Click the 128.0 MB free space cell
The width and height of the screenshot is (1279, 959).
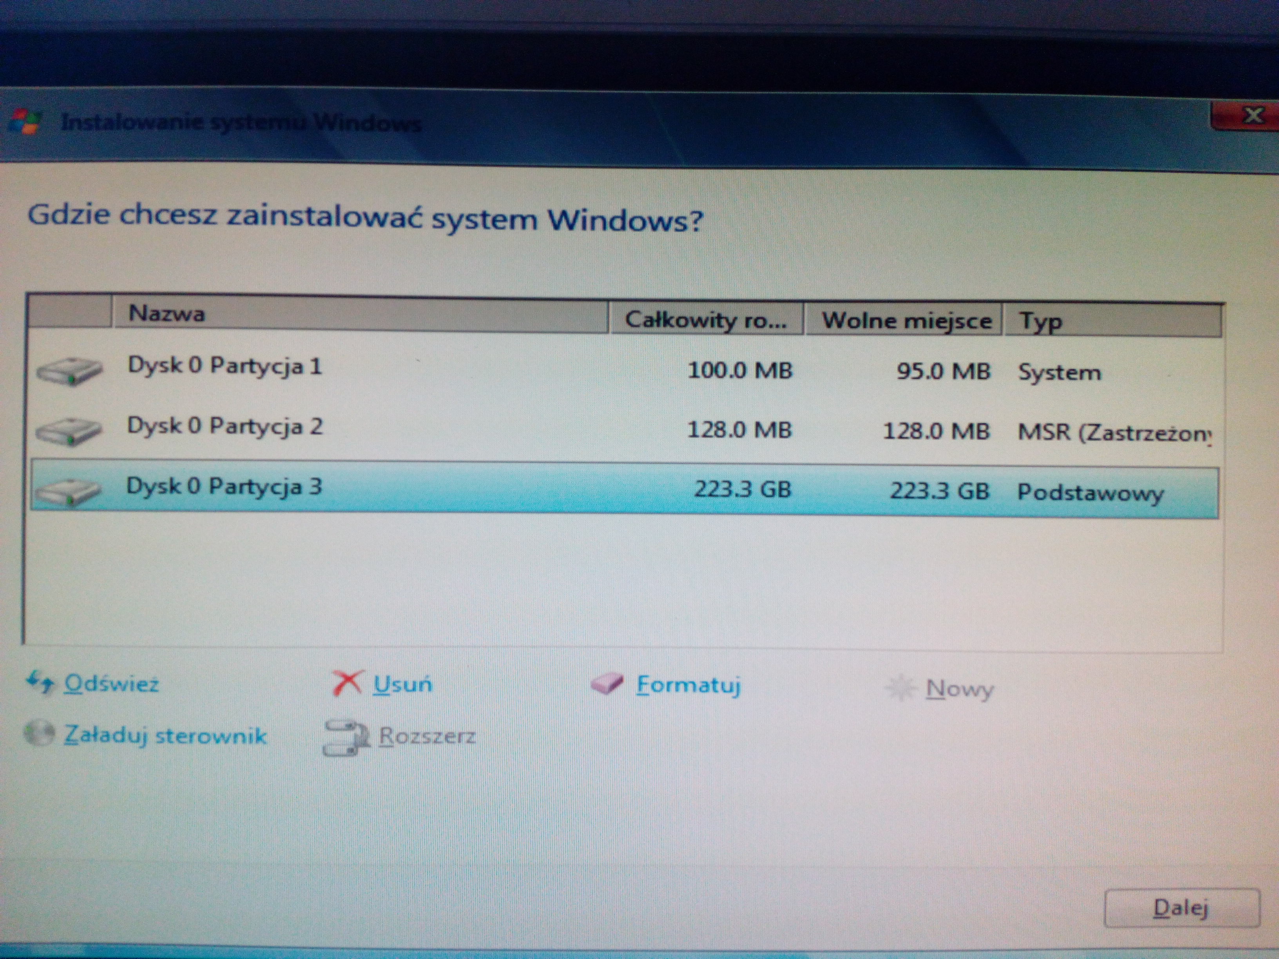coord(936,431)
